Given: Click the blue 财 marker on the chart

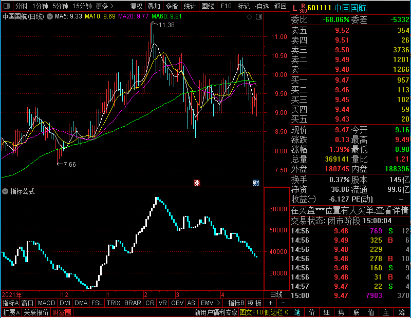Looking at the screenshot, I should (x=256, y=183).
